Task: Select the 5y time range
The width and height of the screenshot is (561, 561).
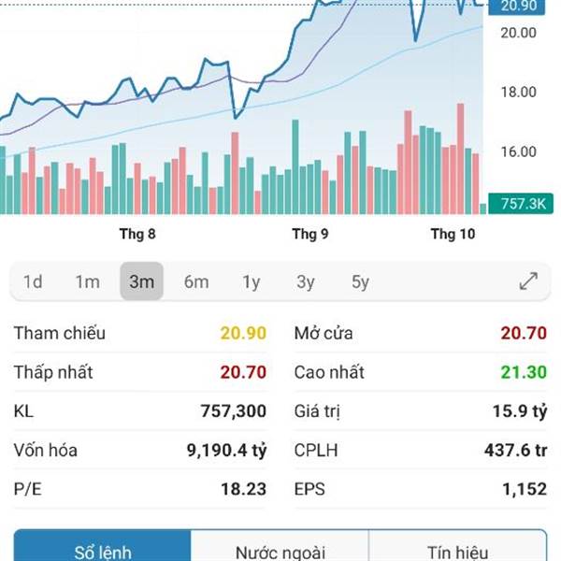Action: coord(360,281)
